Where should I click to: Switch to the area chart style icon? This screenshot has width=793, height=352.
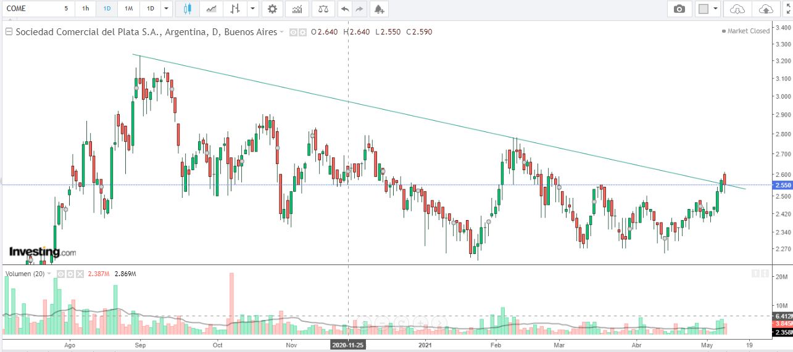[x=212, y=9]
